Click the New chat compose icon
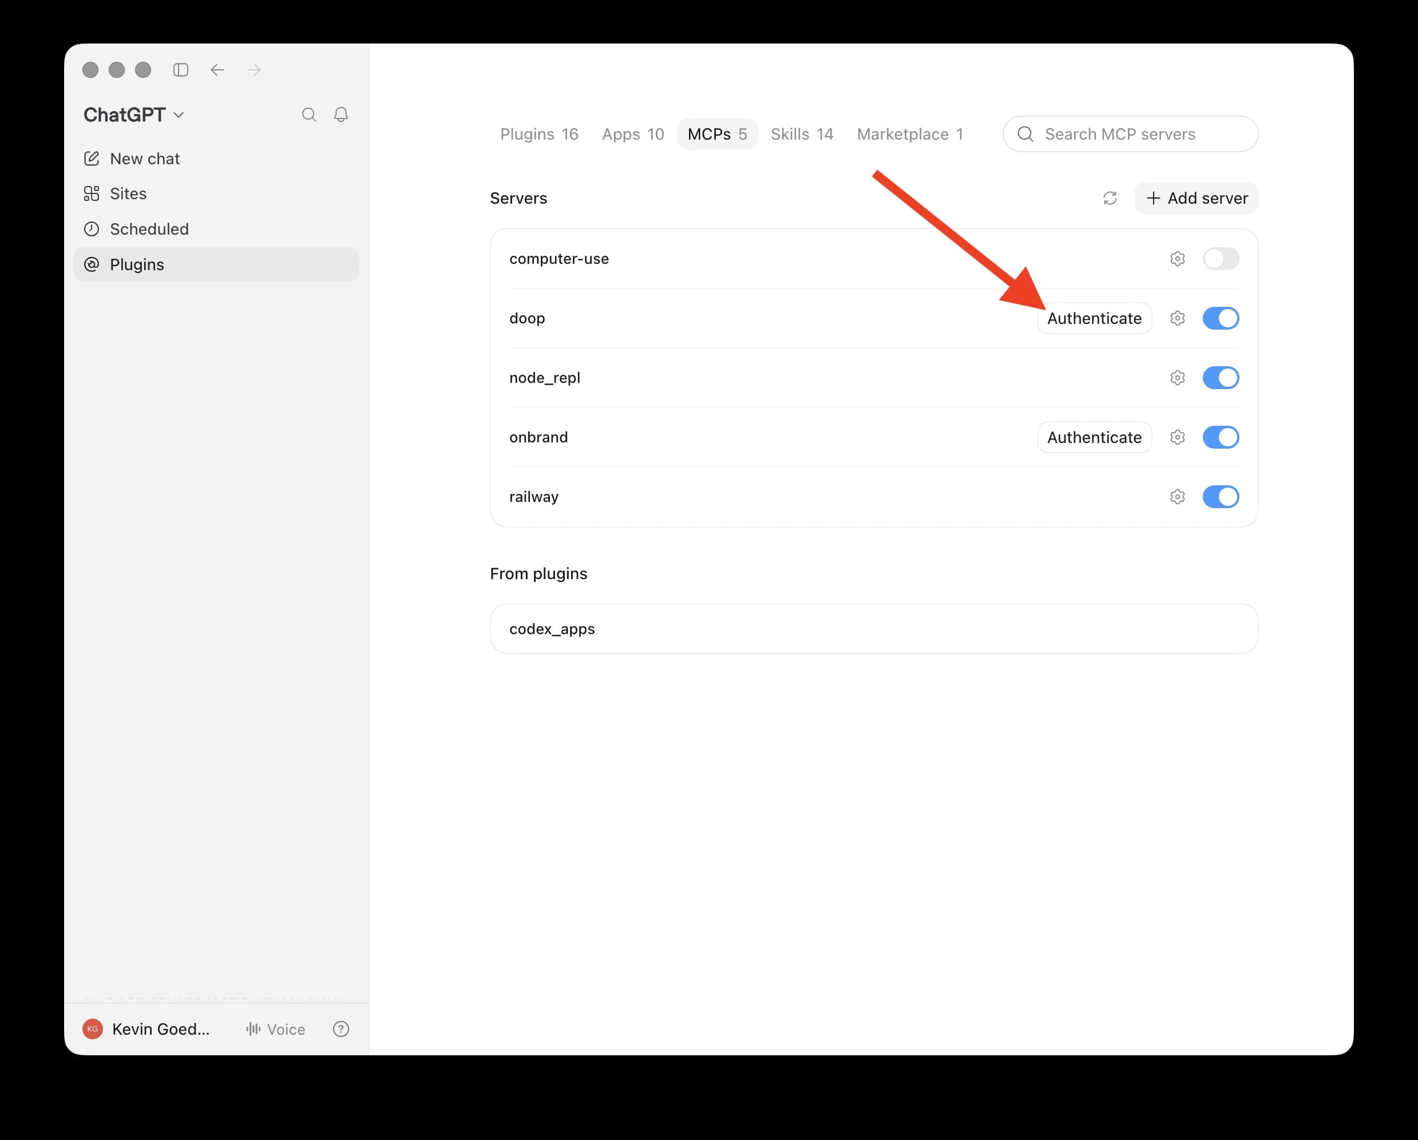 click(92, 159)
